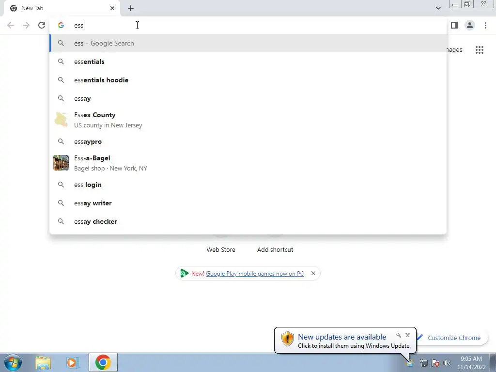Open the Google apps grid

(480, 50)
